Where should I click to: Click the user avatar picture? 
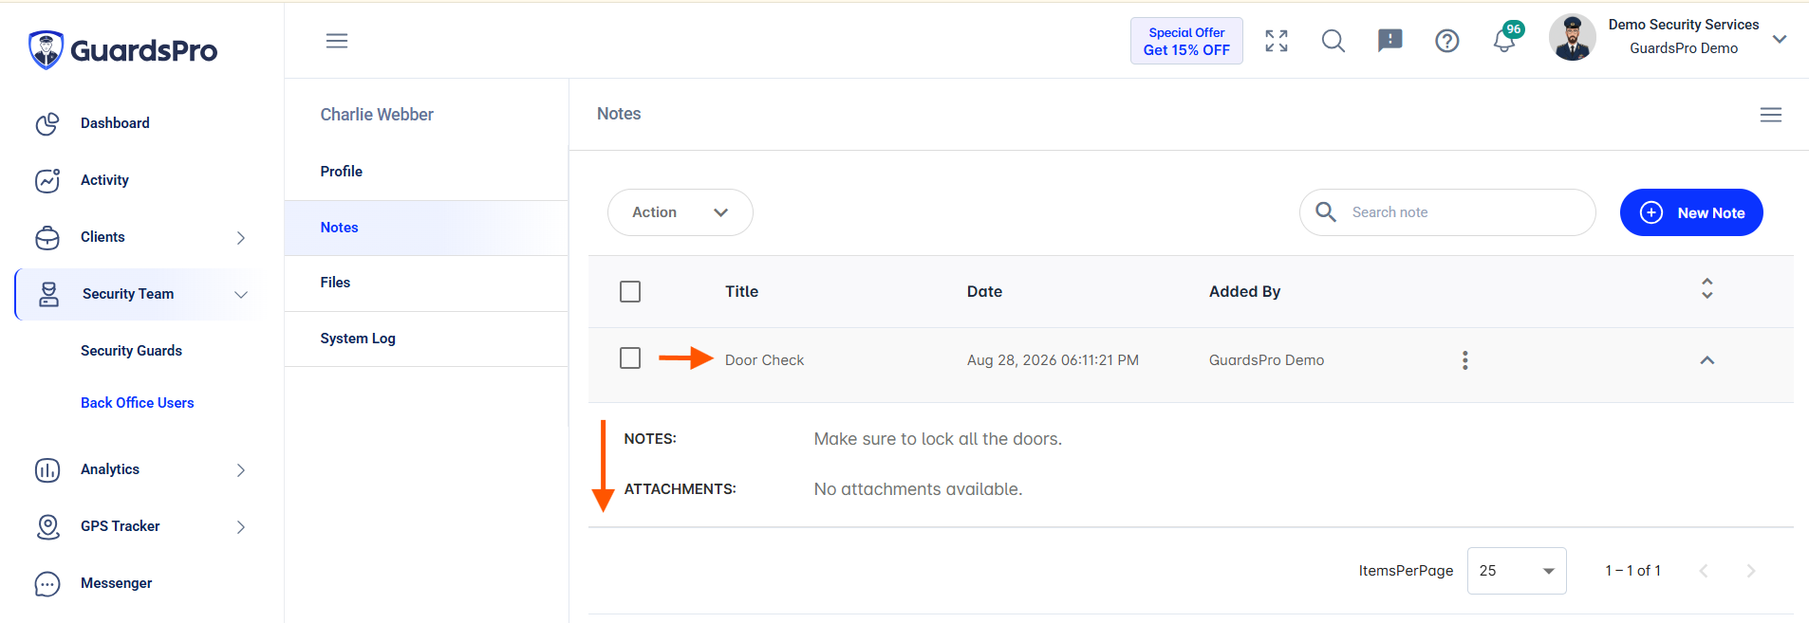point(1573,38)
